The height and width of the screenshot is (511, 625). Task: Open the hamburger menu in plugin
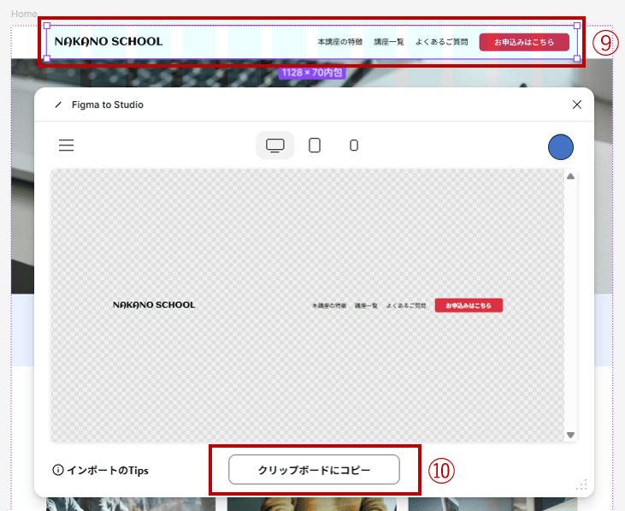pyautogui.click(x=66, y=146)
